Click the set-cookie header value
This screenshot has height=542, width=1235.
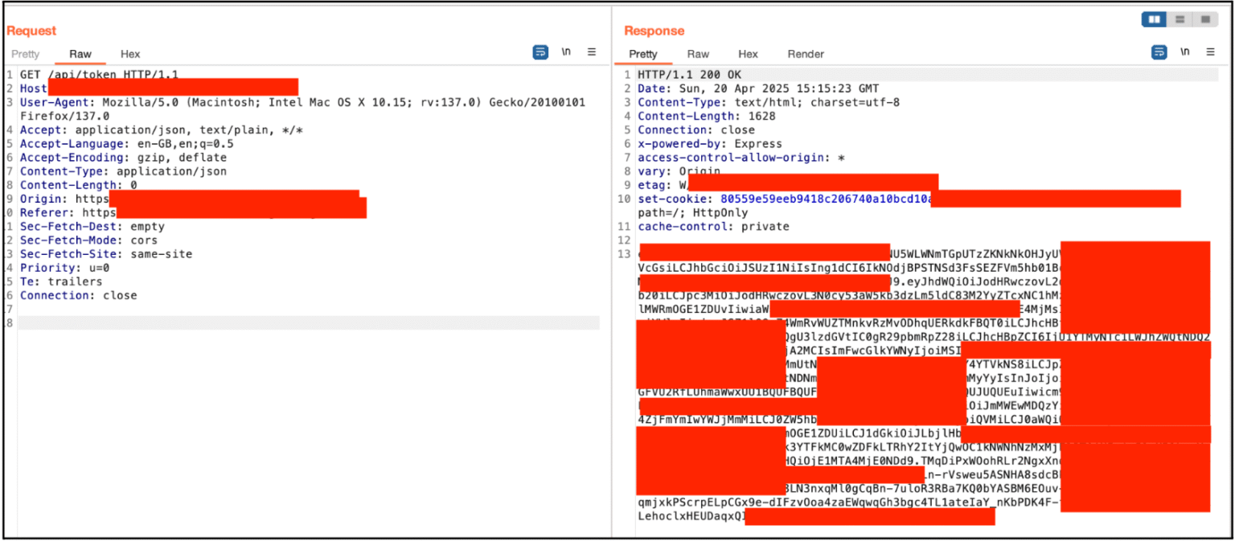tap(826, 199)
